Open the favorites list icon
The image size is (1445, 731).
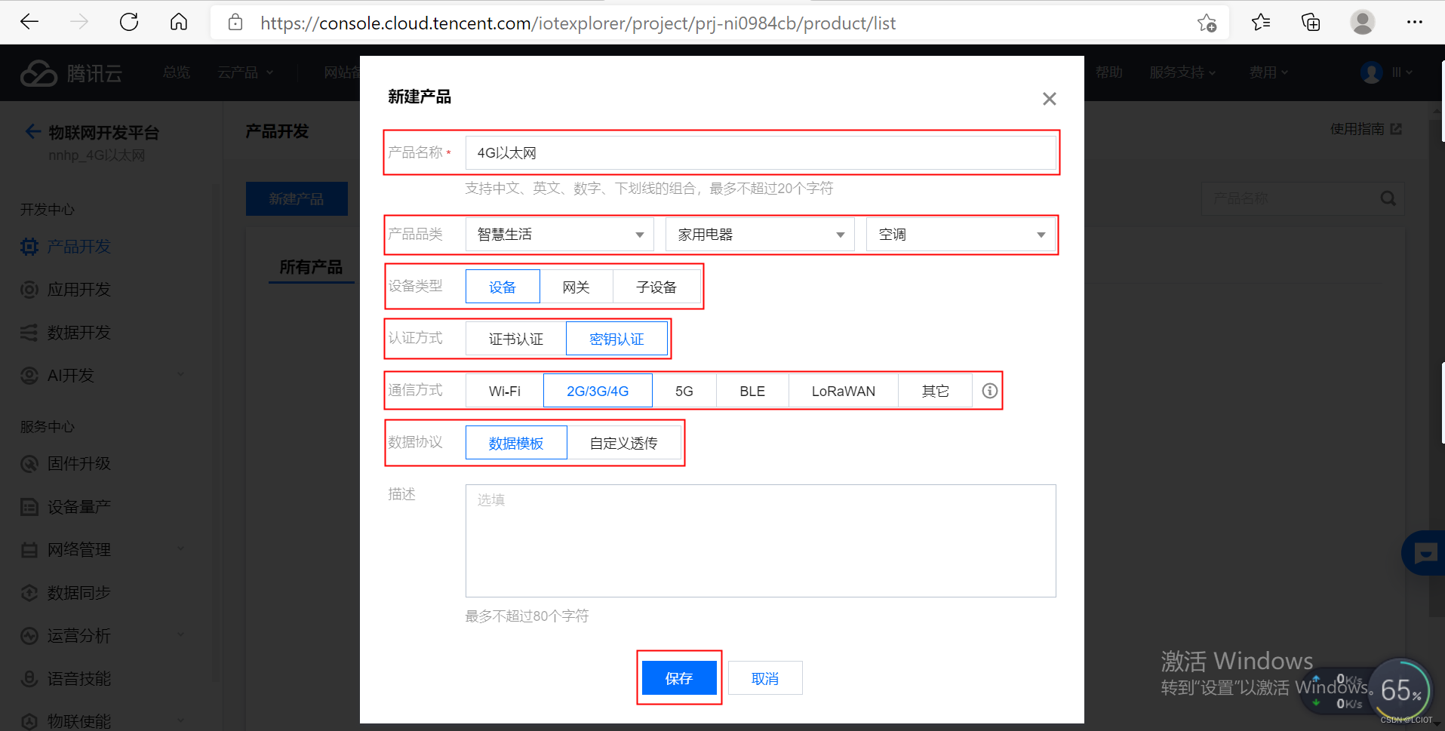(1261, 23)
